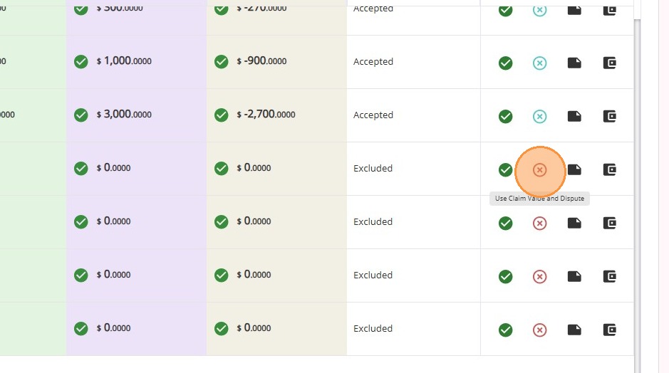669x373 pixels.
Task: Click the teal dispute X in the $1,000 row
Action: tap(540, 63)
